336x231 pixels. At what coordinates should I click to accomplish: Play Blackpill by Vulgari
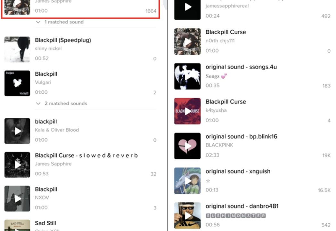[17, 83]
